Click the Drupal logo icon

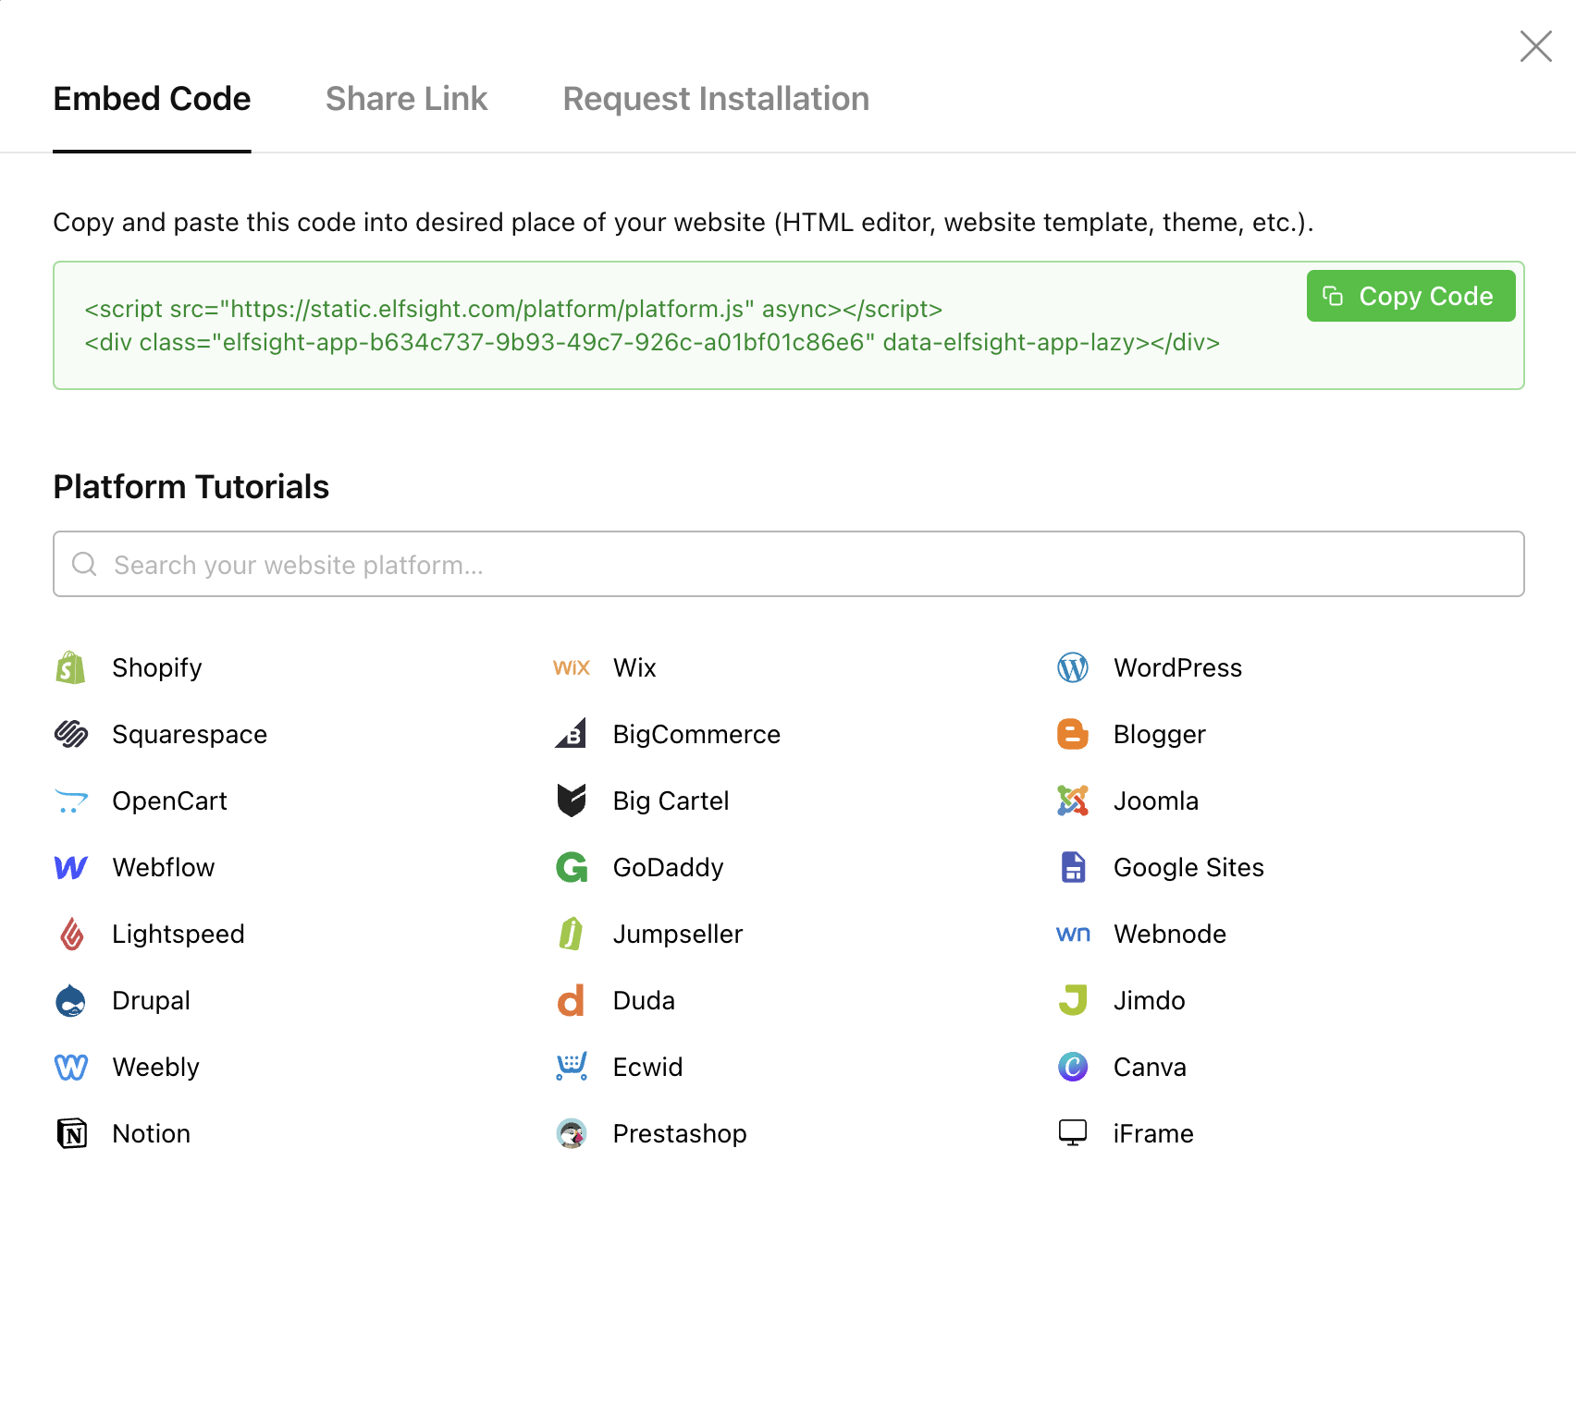70,1000
